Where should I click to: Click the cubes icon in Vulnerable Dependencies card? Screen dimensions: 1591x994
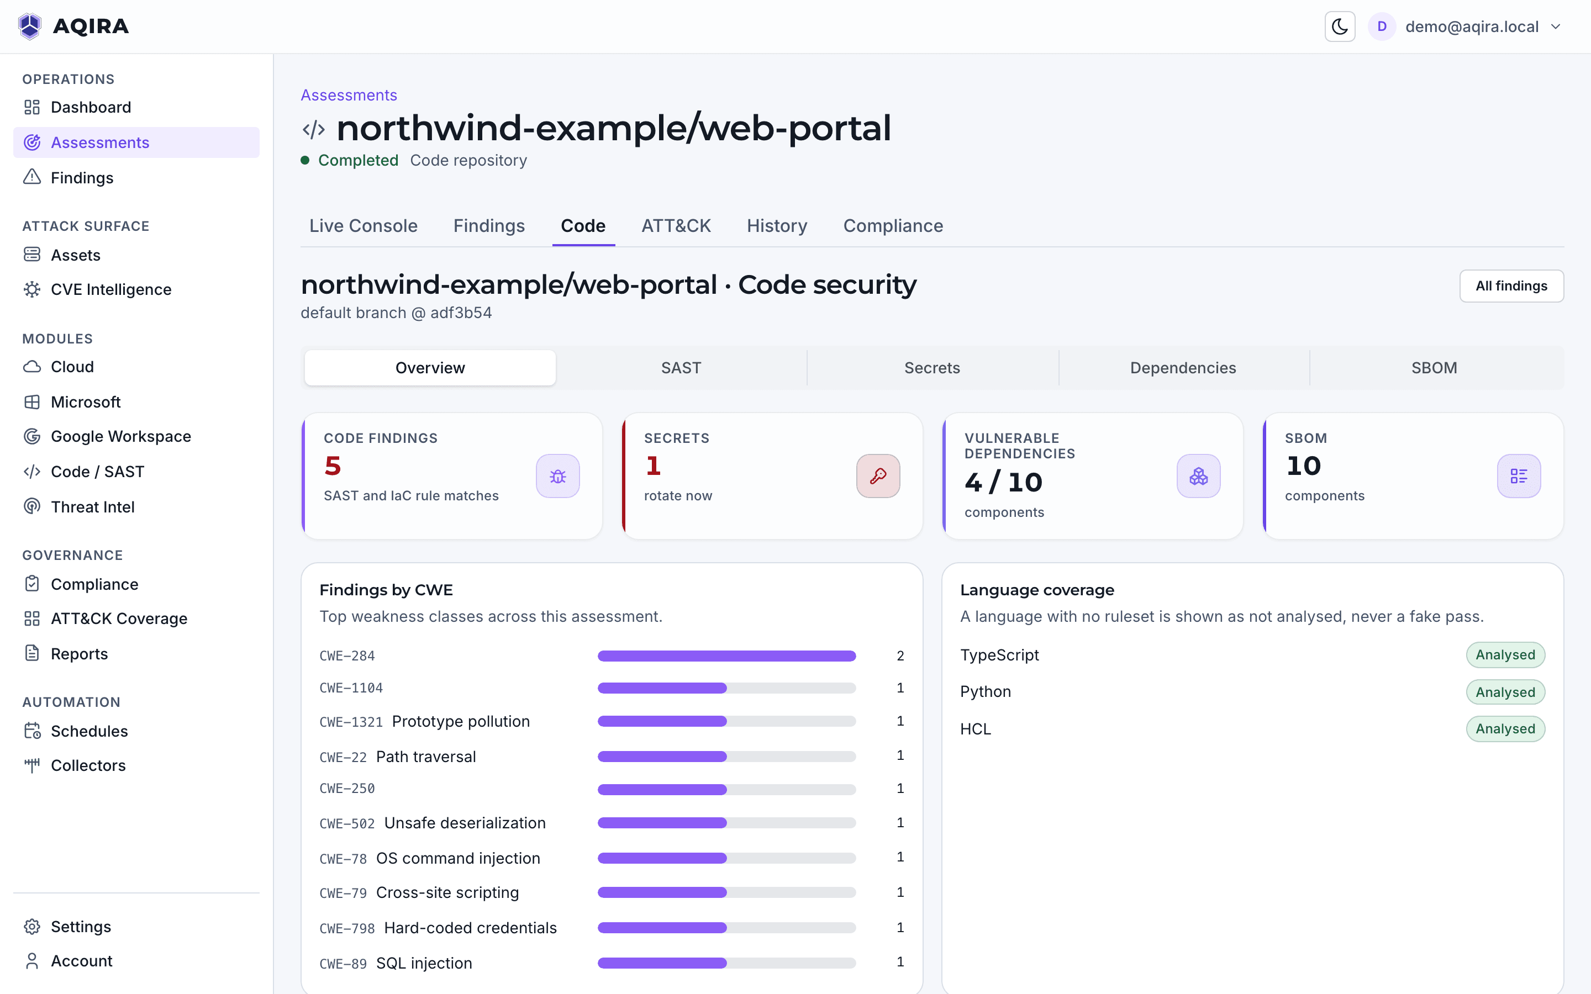tap(1199, 476)
